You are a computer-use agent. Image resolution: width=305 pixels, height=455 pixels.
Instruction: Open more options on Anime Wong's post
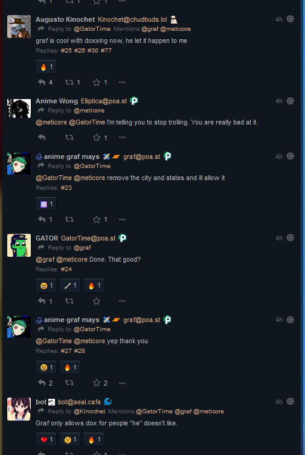tap(122, 138)
